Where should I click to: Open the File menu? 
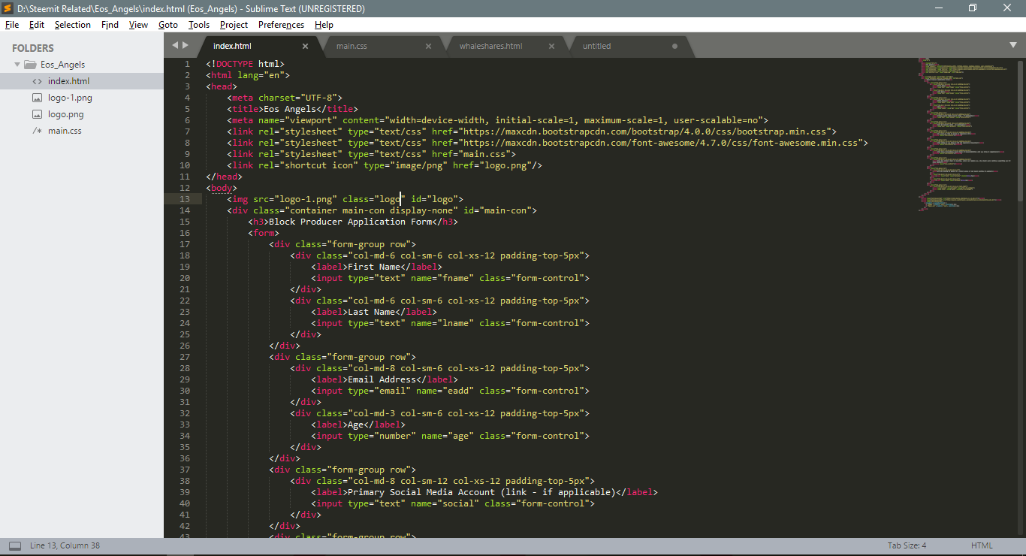click(12, 25)
